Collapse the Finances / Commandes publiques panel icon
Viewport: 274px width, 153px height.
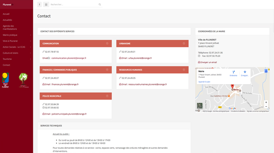coord(107,70)
